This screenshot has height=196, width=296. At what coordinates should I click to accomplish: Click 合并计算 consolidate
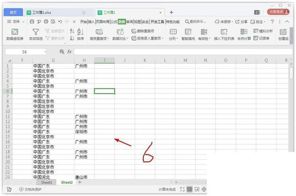coord(244,34)
